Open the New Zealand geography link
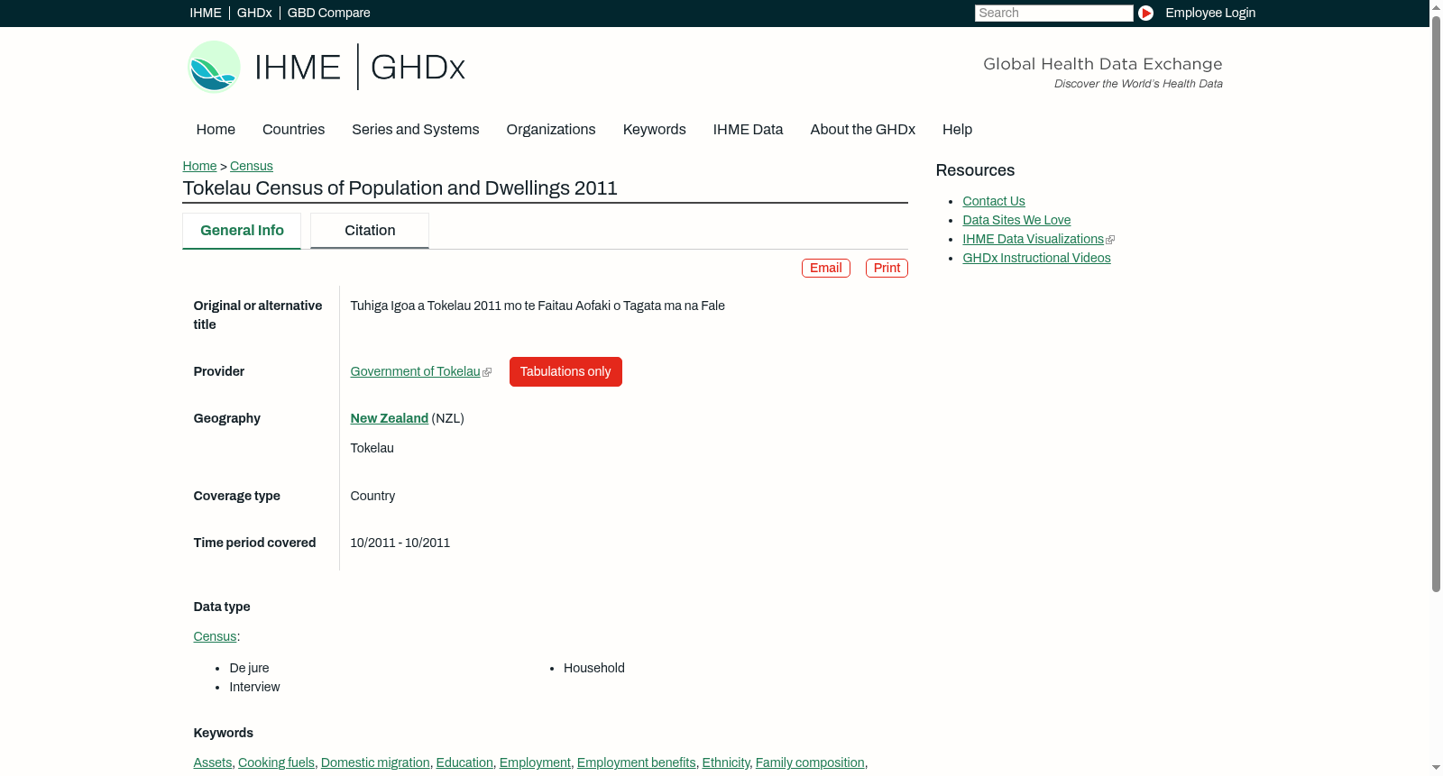The height and width of the screenshot is (776, 1443). click(x=390, y=418)
